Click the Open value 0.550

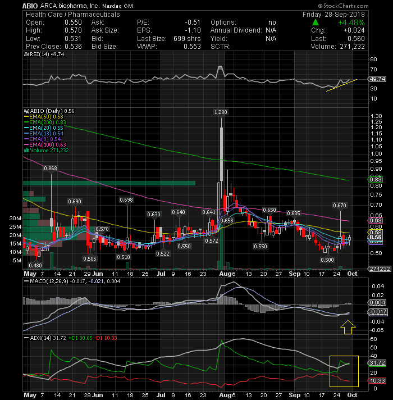73,22
